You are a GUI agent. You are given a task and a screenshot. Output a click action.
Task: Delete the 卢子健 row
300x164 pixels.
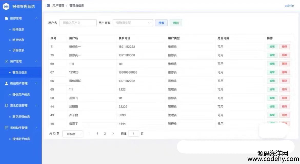285,115
